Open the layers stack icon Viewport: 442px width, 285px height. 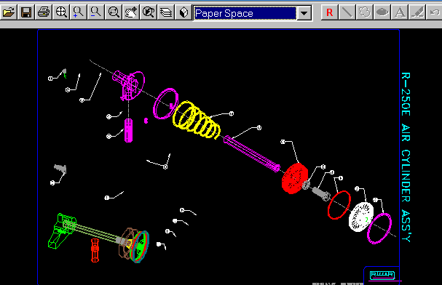coord(166,12)
